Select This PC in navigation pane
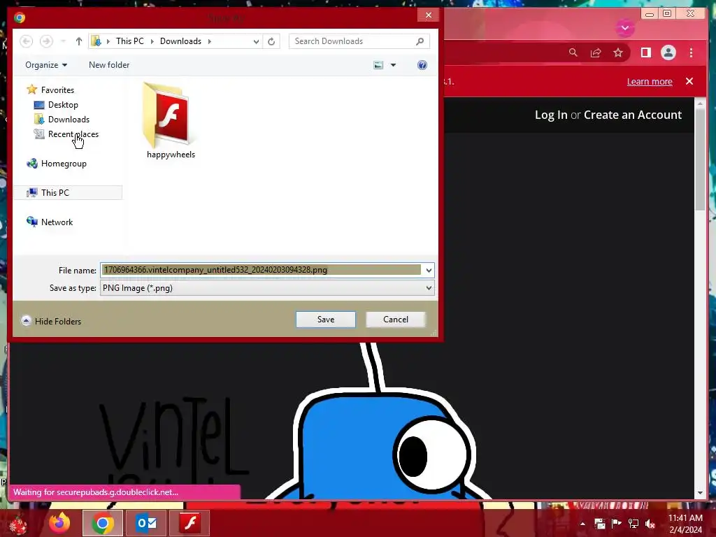The height and width of the screenshot is (537, 716). coord(69,193)
